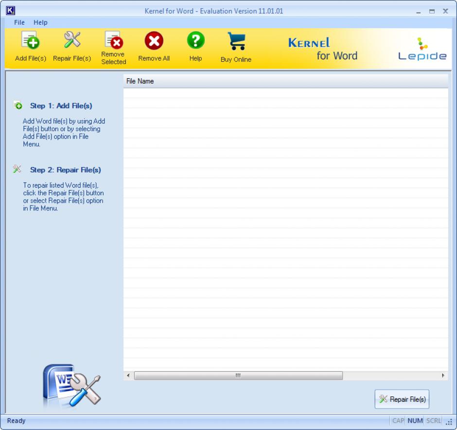457x430 pixels.
Task: Click the Step 1 add file icon
Action: (18, 105)
